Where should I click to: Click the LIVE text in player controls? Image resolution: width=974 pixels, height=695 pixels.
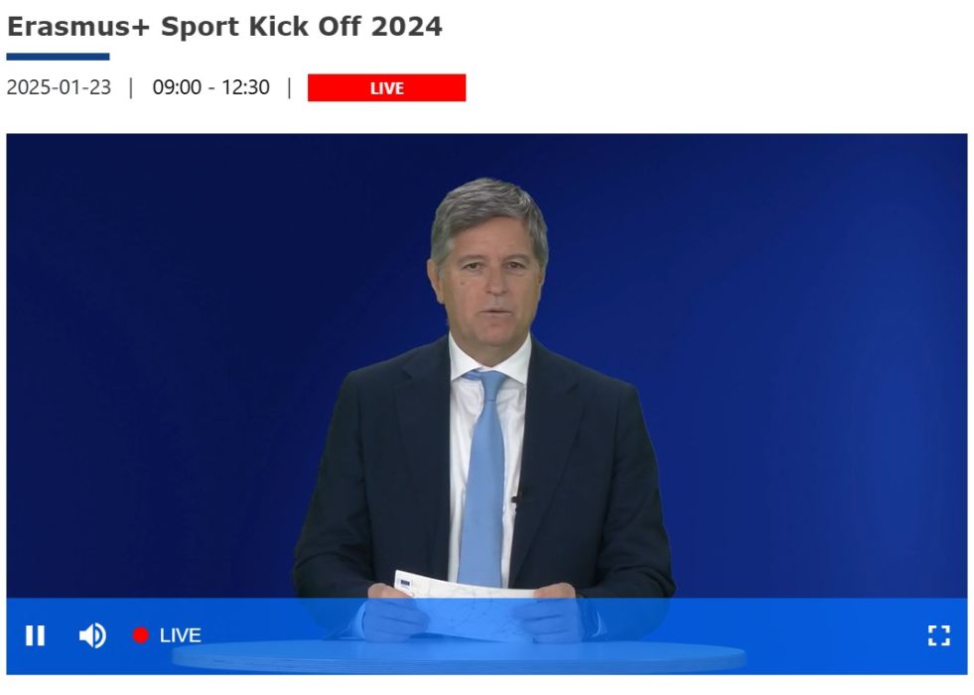click(x=180, y=635)
